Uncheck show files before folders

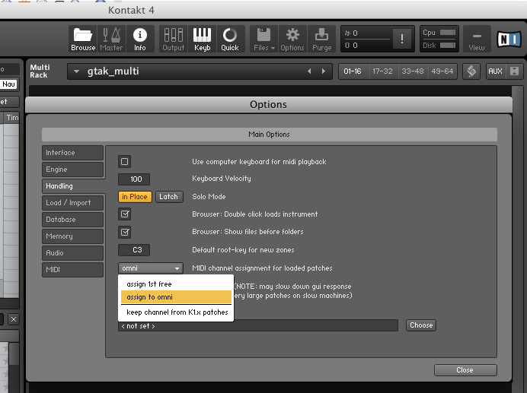[125, 232]
